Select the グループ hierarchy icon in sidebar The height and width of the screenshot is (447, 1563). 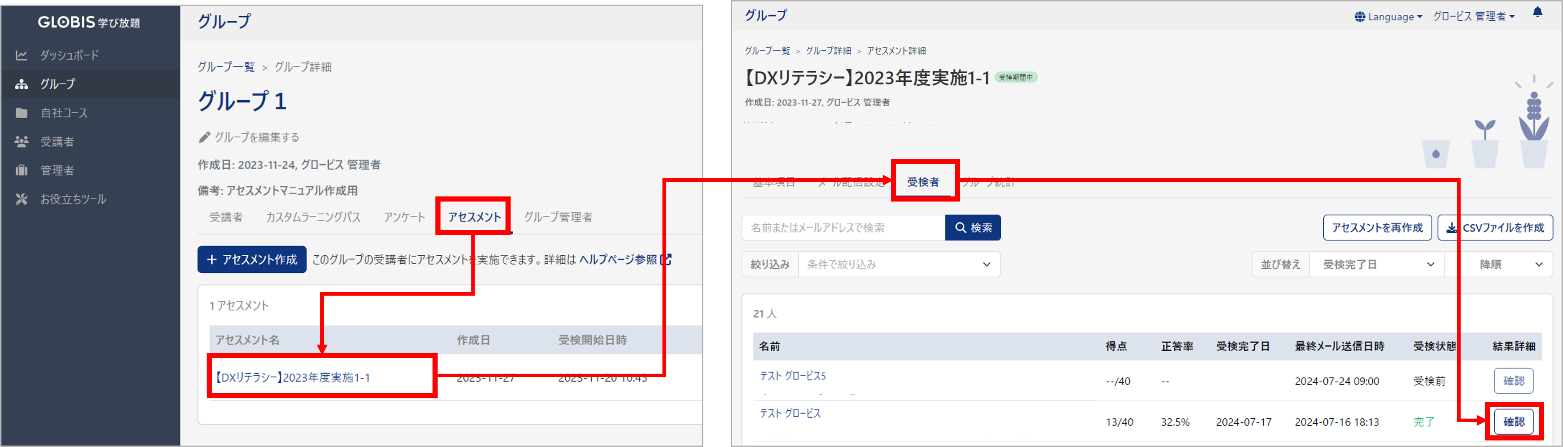click(x=21, y=84)
